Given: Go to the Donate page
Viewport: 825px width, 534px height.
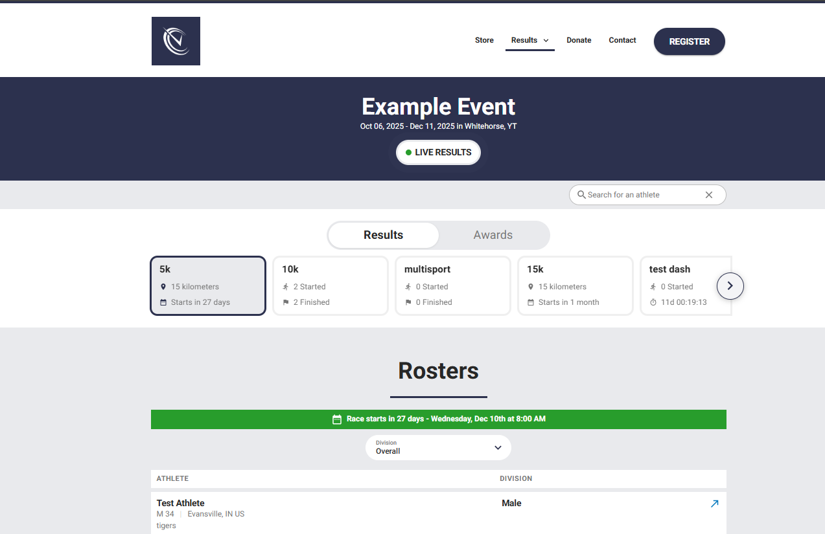Looking at the screenshot, I should (x=579, y=40).
